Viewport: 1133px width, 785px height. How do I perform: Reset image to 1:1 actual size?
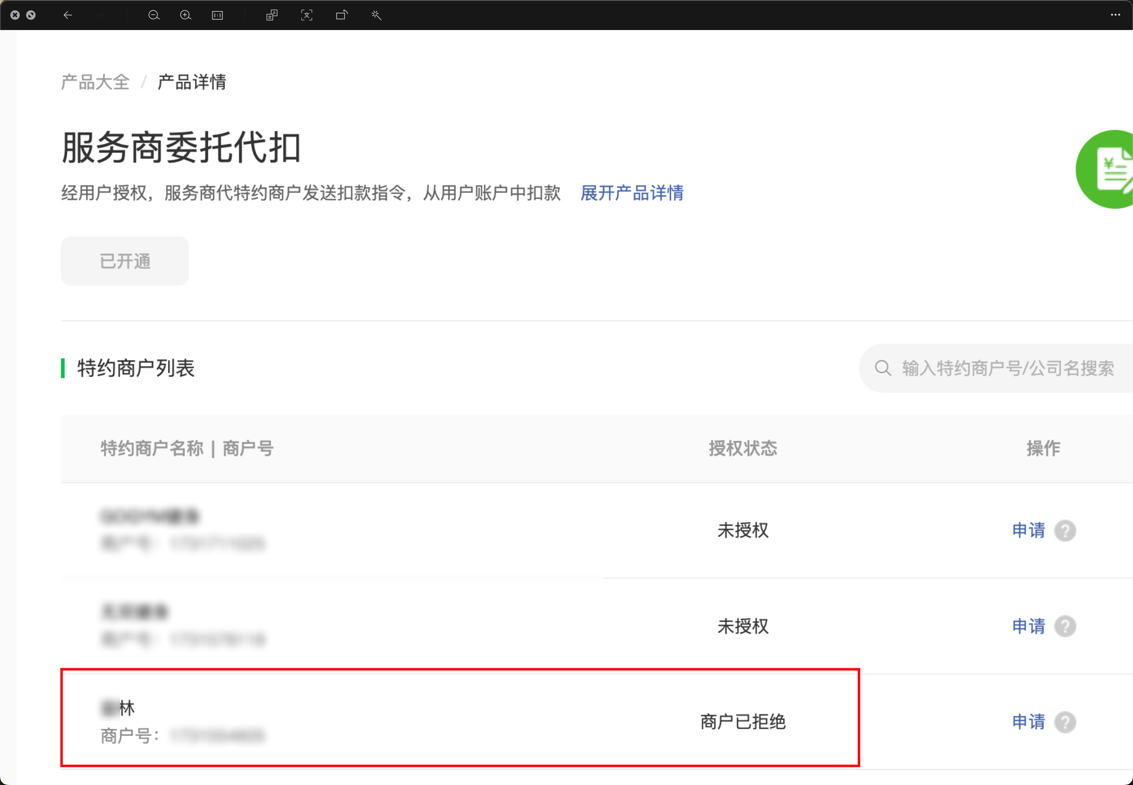click(x=217, y=15)
